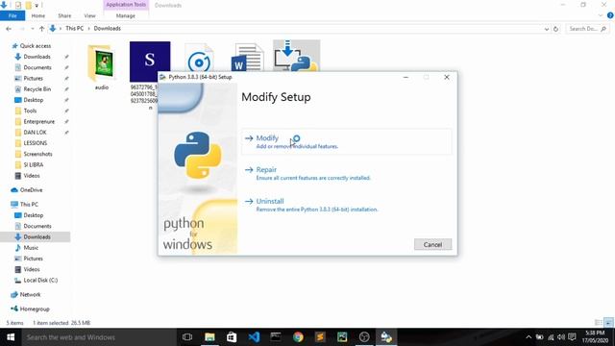
Task: Select the disc media file icon
Action: (199, 59)
